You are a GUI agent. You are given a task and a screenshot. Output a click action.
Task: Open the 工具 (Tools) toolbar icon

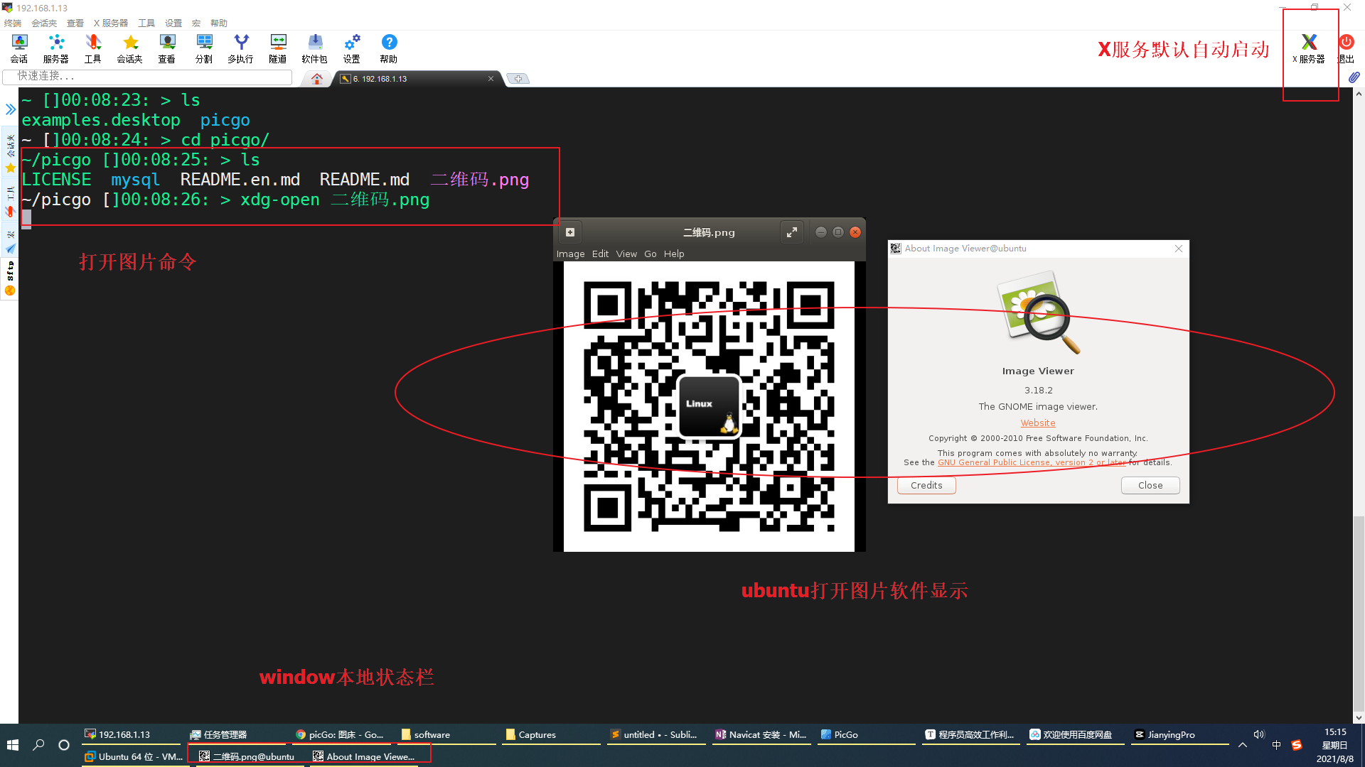coord(93,49)
